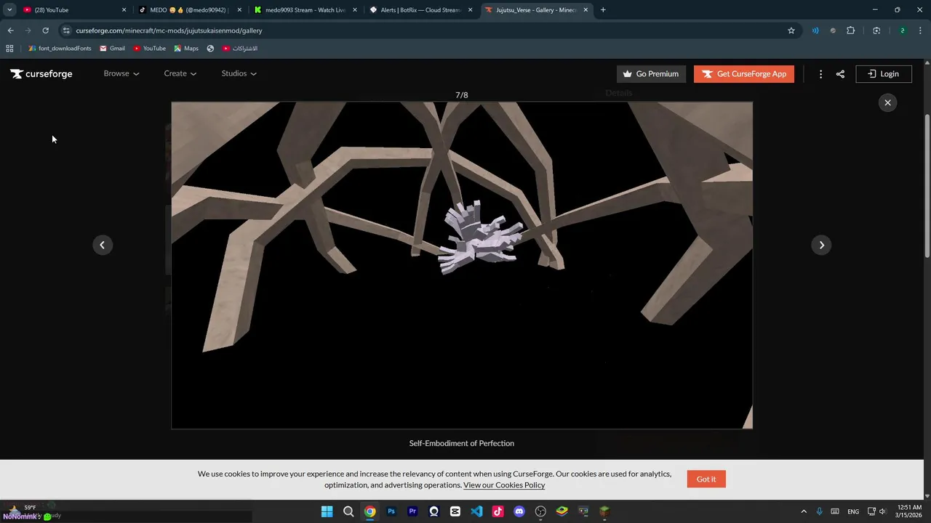The width and height of the screenshot is (931, 523).
Task: Accept cookies with Got it button
Action: pyautogui.click(x=706, y=479)
